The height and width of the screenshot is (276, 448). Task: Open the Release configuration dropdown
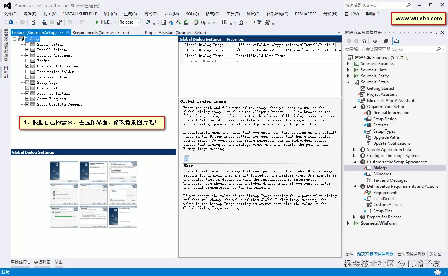point(138,22)
